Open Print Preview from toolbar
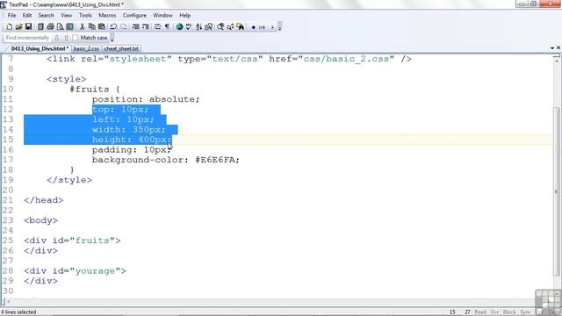The width and height of the screenshot is (562, 316). tap(60, 27)
